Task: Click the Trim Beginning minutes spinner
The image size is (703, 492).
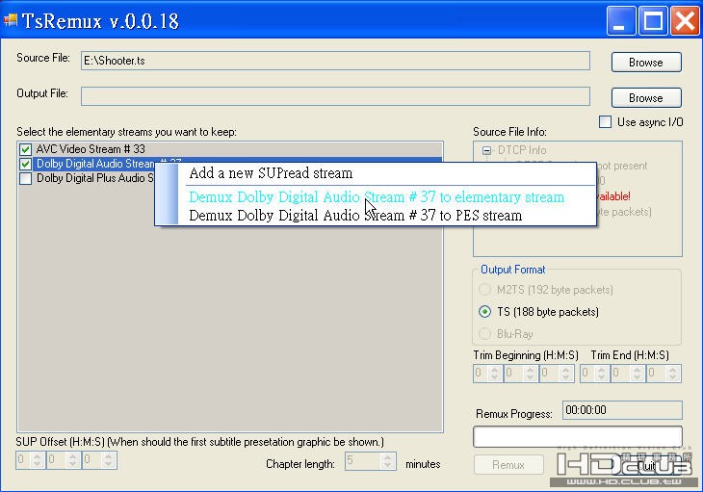Action: [x=520, y=374]
